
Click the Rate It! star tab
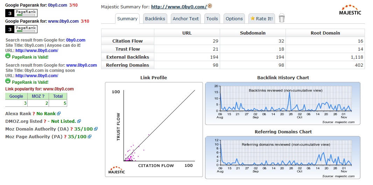click(x=261, y=19)
